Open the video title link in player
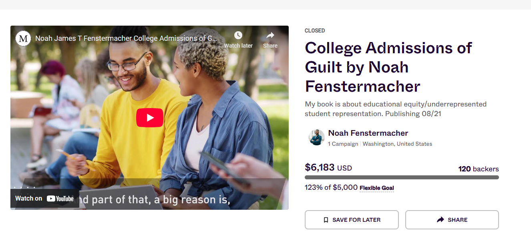The width and height of the screenshot is (531, 239). [126, 39]
